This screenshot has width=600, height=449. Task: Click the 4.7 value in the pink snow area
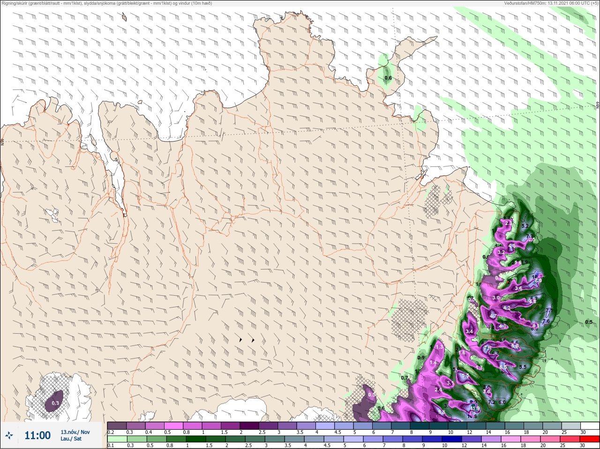tap(493, 316)
